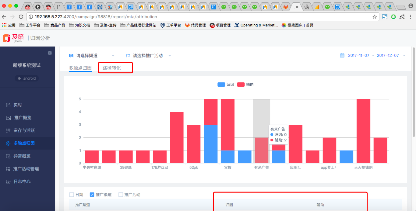This screenshot has height=211, width=416.
Task: Toggle the blue 归因 legend swatch
Action: click(x=221, y=85)
